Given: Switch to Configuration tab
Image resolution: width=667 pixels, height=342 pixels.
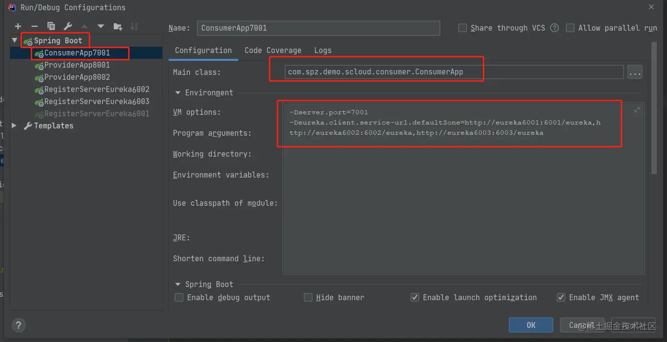Looking at the screenshot, I should pos(203,50).
